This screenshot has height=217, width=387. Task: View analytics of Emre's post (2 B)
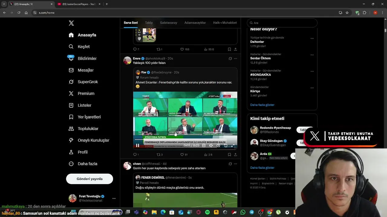208,155
